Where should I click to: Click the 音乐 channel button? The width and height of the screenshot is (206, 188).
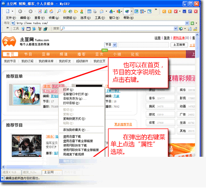[x=160, y=98]
